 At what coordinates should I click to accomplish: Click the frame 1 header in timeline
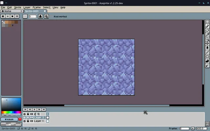[x=48, y=114]
